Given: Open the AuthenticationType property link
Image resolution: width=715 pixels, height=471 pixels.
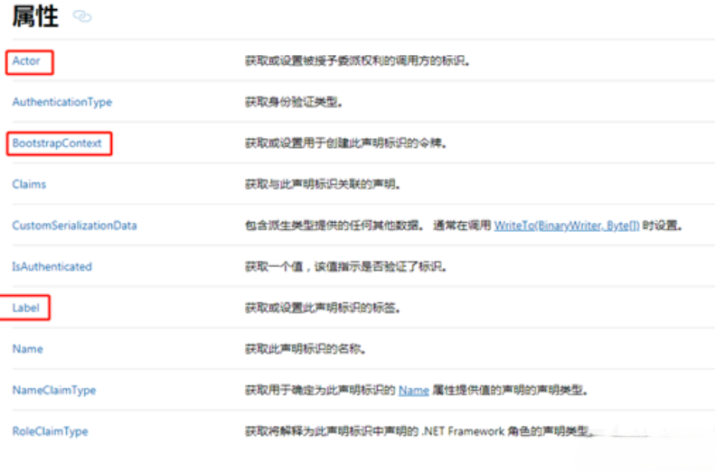Looking at the screenshot, I should pos(61,102).
